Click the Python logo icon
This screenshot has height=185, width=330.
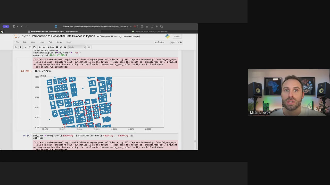coord(167,36)
